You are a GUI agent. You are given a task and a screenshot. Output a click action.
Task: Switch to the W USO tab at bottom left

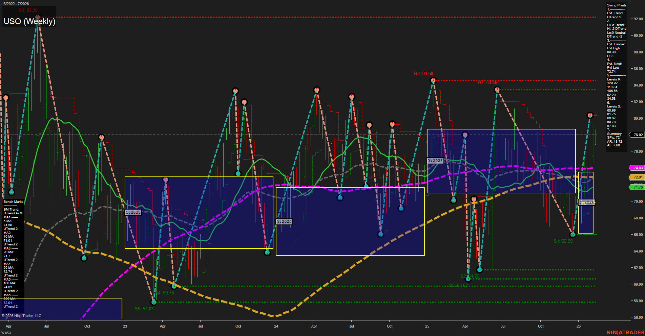point(7,333)
